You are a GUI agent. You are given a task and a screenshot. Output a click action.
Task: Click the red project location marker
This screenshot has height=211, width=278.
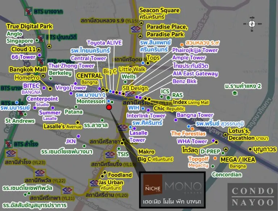[109, 107]
